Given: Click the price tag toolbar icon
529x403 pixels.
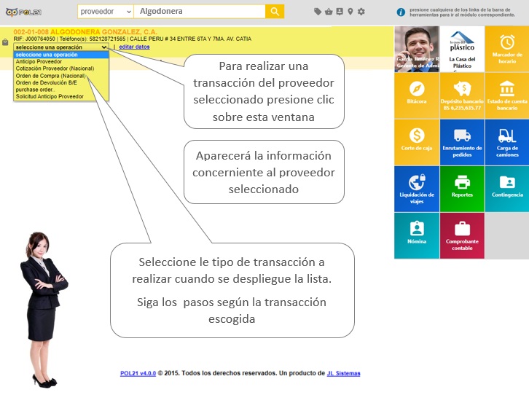Looking at the screenshot, I should pos(318,12).
